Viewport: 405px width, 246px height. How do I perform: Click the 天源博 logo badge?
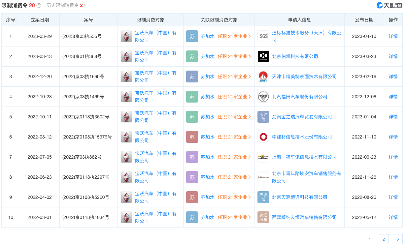[263, 197]
